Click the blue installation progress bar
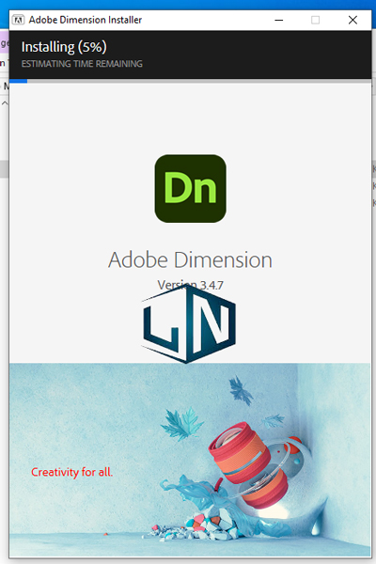The height and width of the screenshot is (564, 376). (190, 81)
